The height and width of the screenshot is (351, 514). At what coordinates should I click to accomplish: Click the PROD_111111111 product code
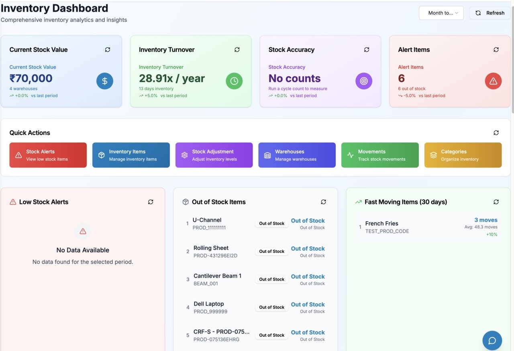tap(209, 228)
